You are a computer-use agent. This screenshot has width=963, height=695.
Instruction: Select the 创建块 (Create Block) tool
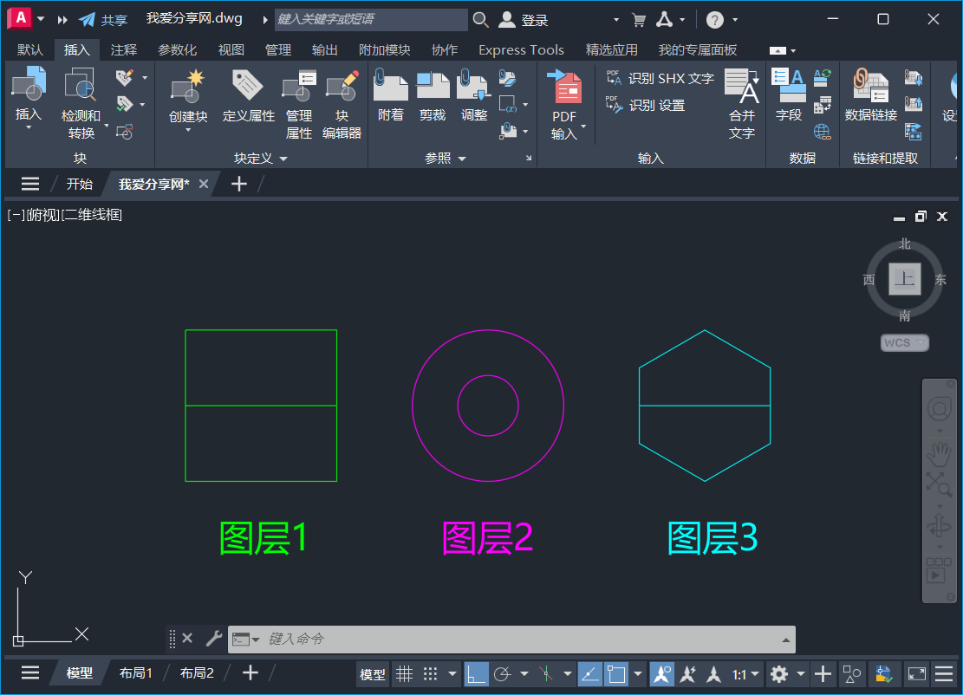(x=187, y=95)
